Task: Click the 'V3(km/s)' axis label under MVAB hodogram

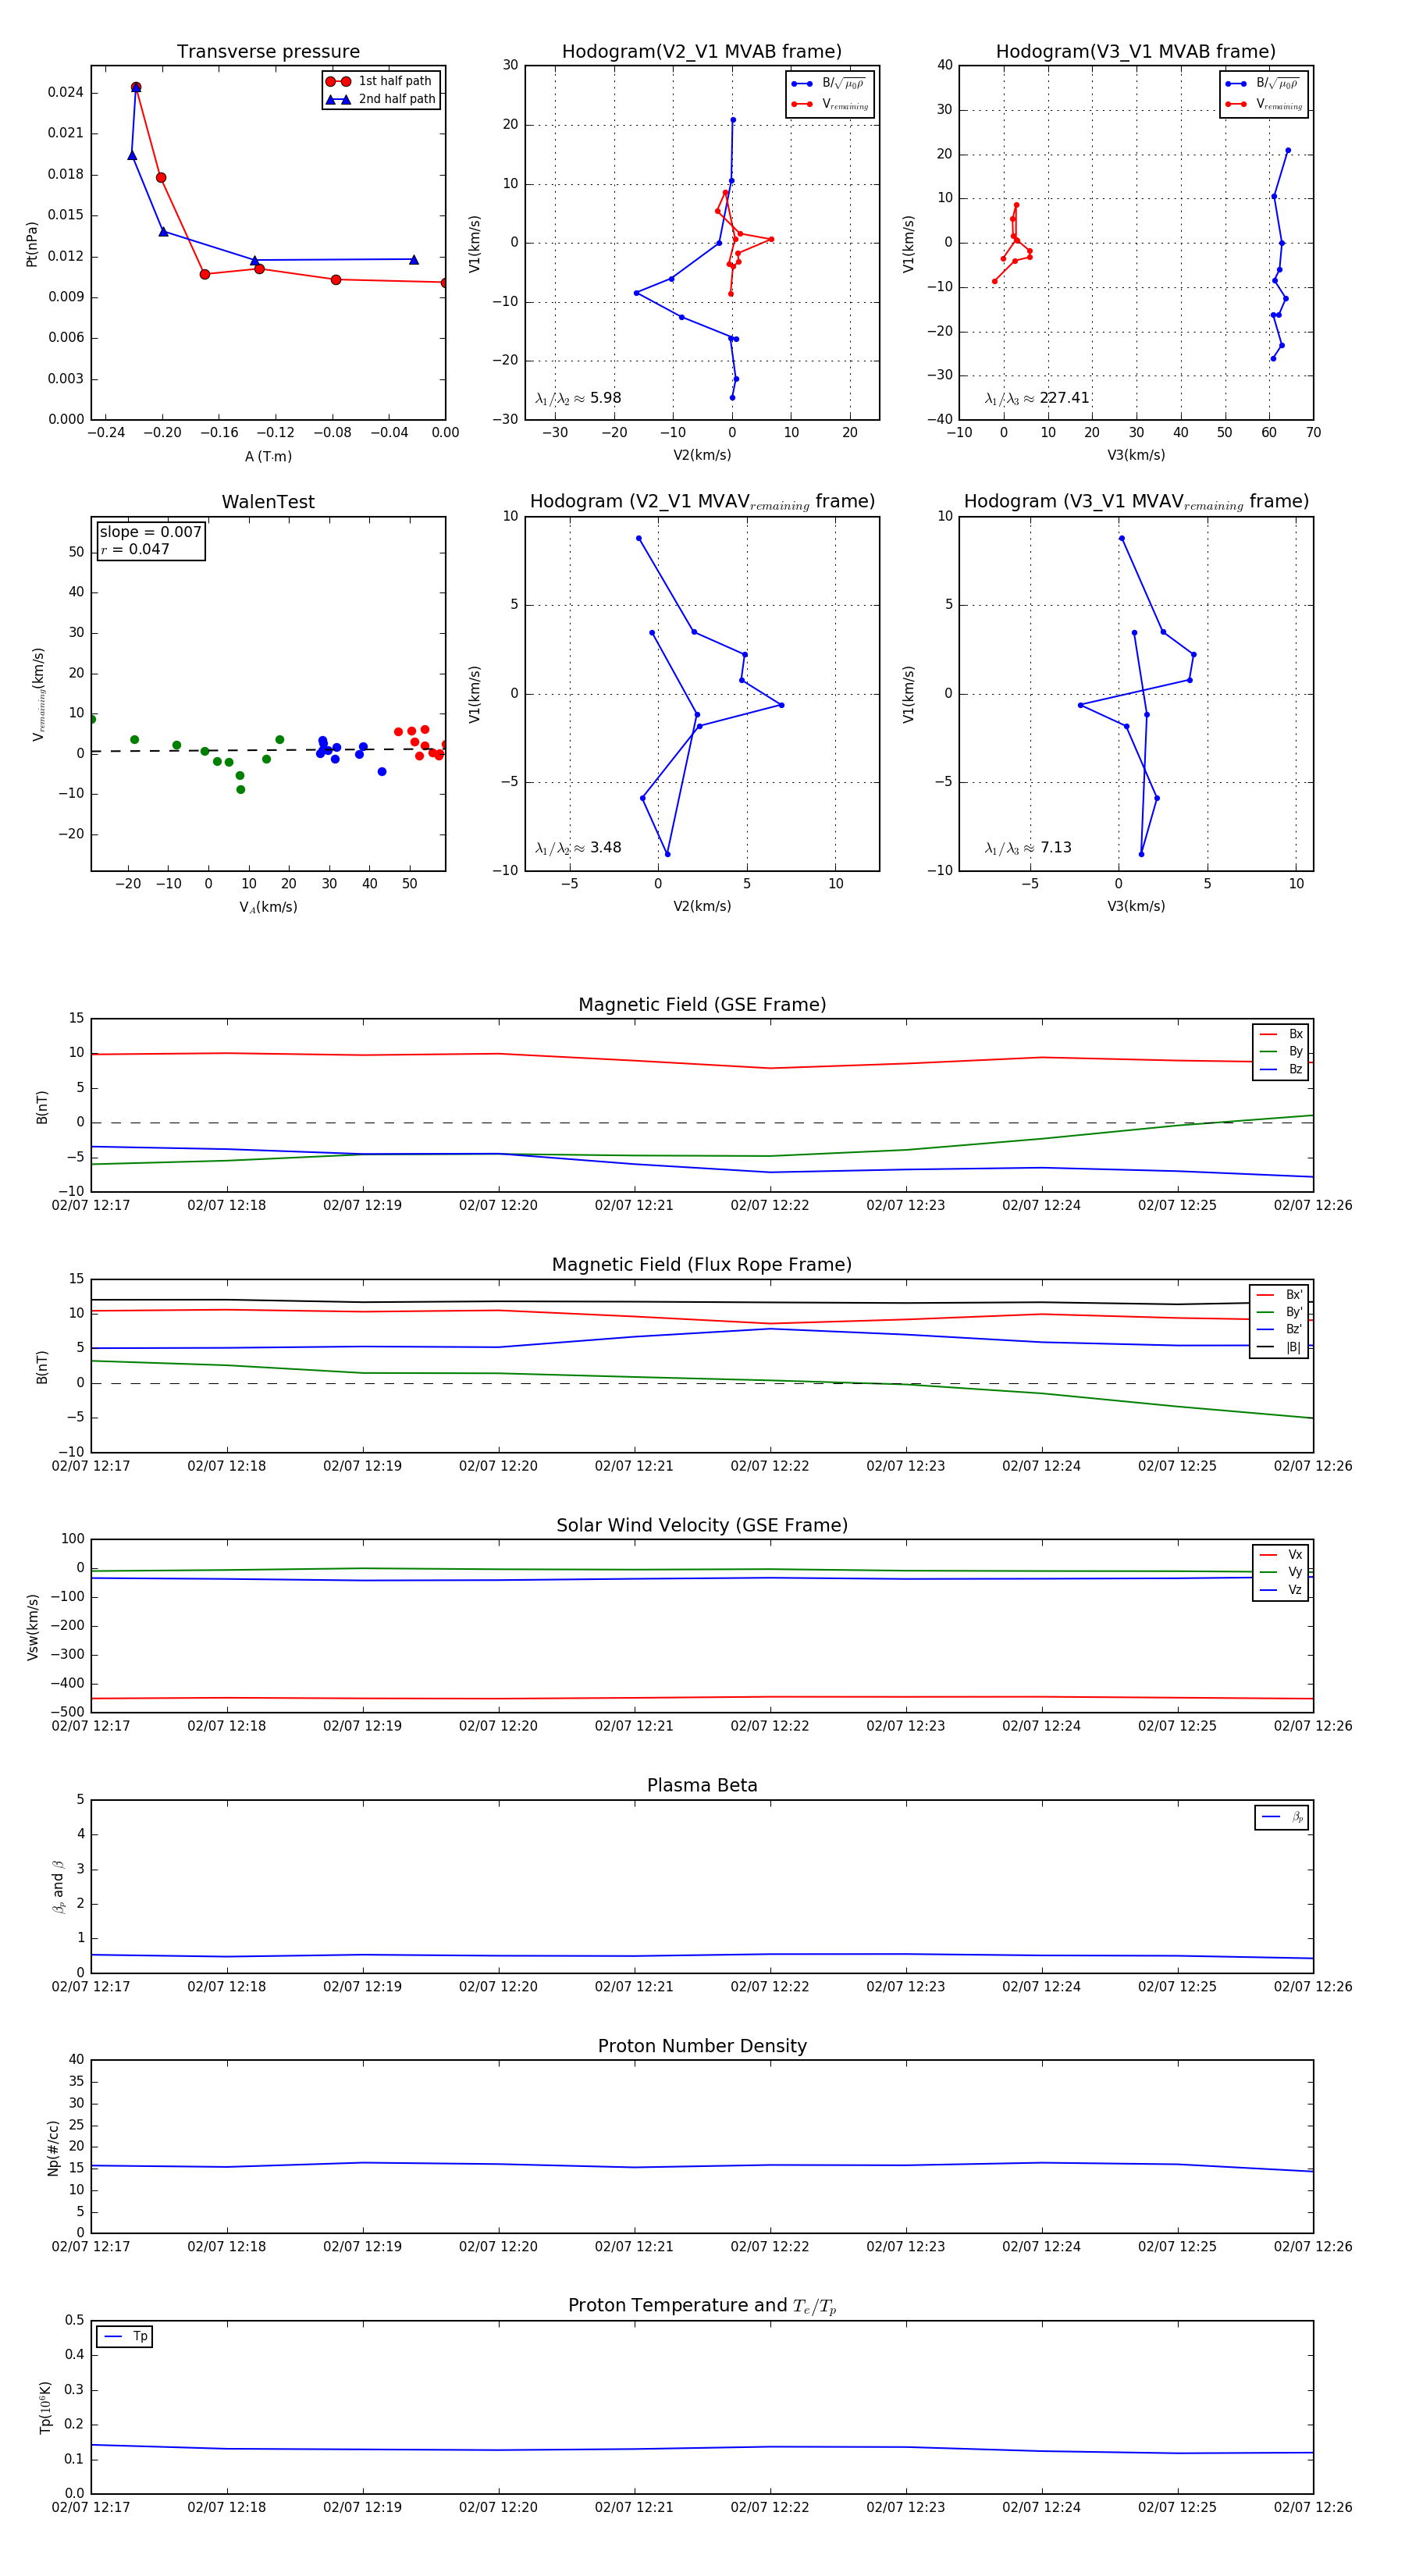Action: click(1136, 456)
